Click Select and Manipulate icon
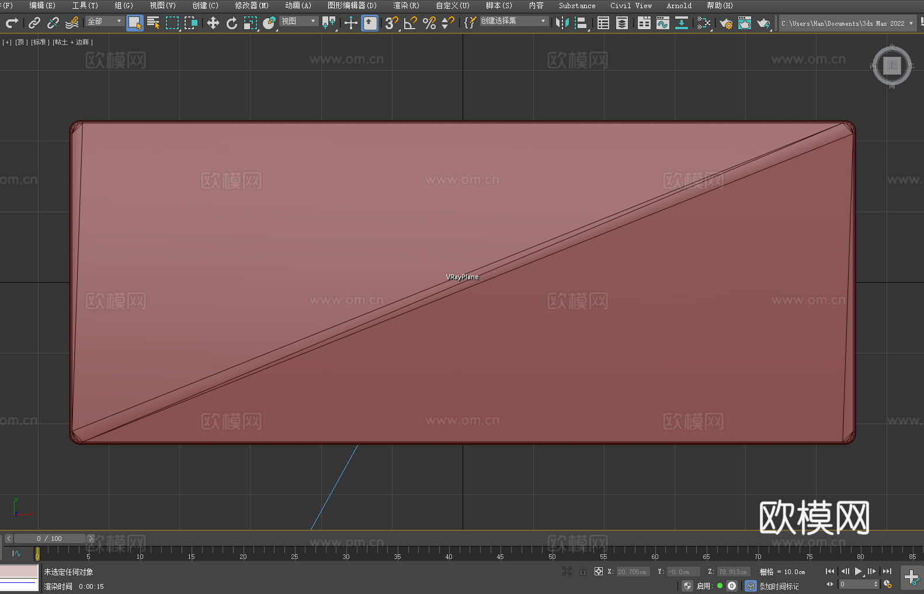 click(x=351, y=23)
